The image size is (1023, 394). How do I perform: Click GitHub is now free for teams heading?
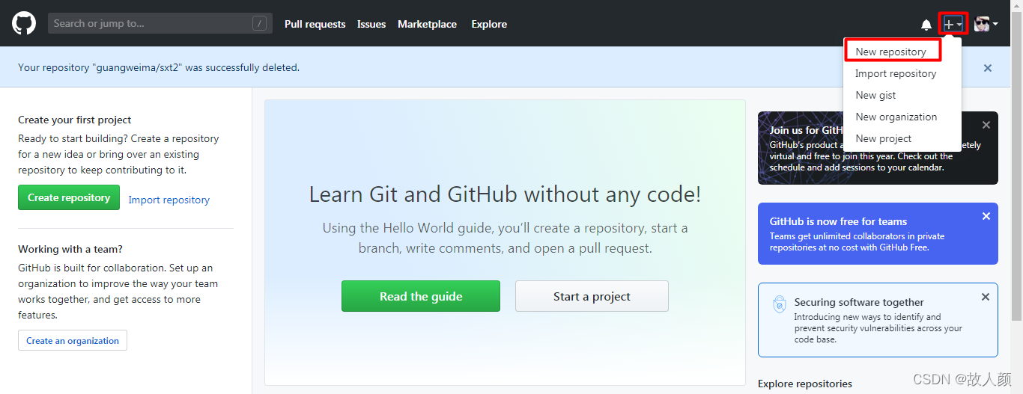[x=838, y=221]
